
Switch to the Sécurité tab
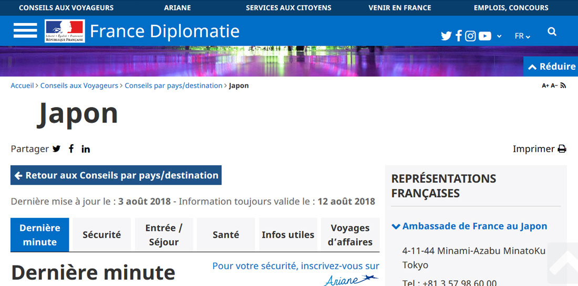(x=101, y=235)
